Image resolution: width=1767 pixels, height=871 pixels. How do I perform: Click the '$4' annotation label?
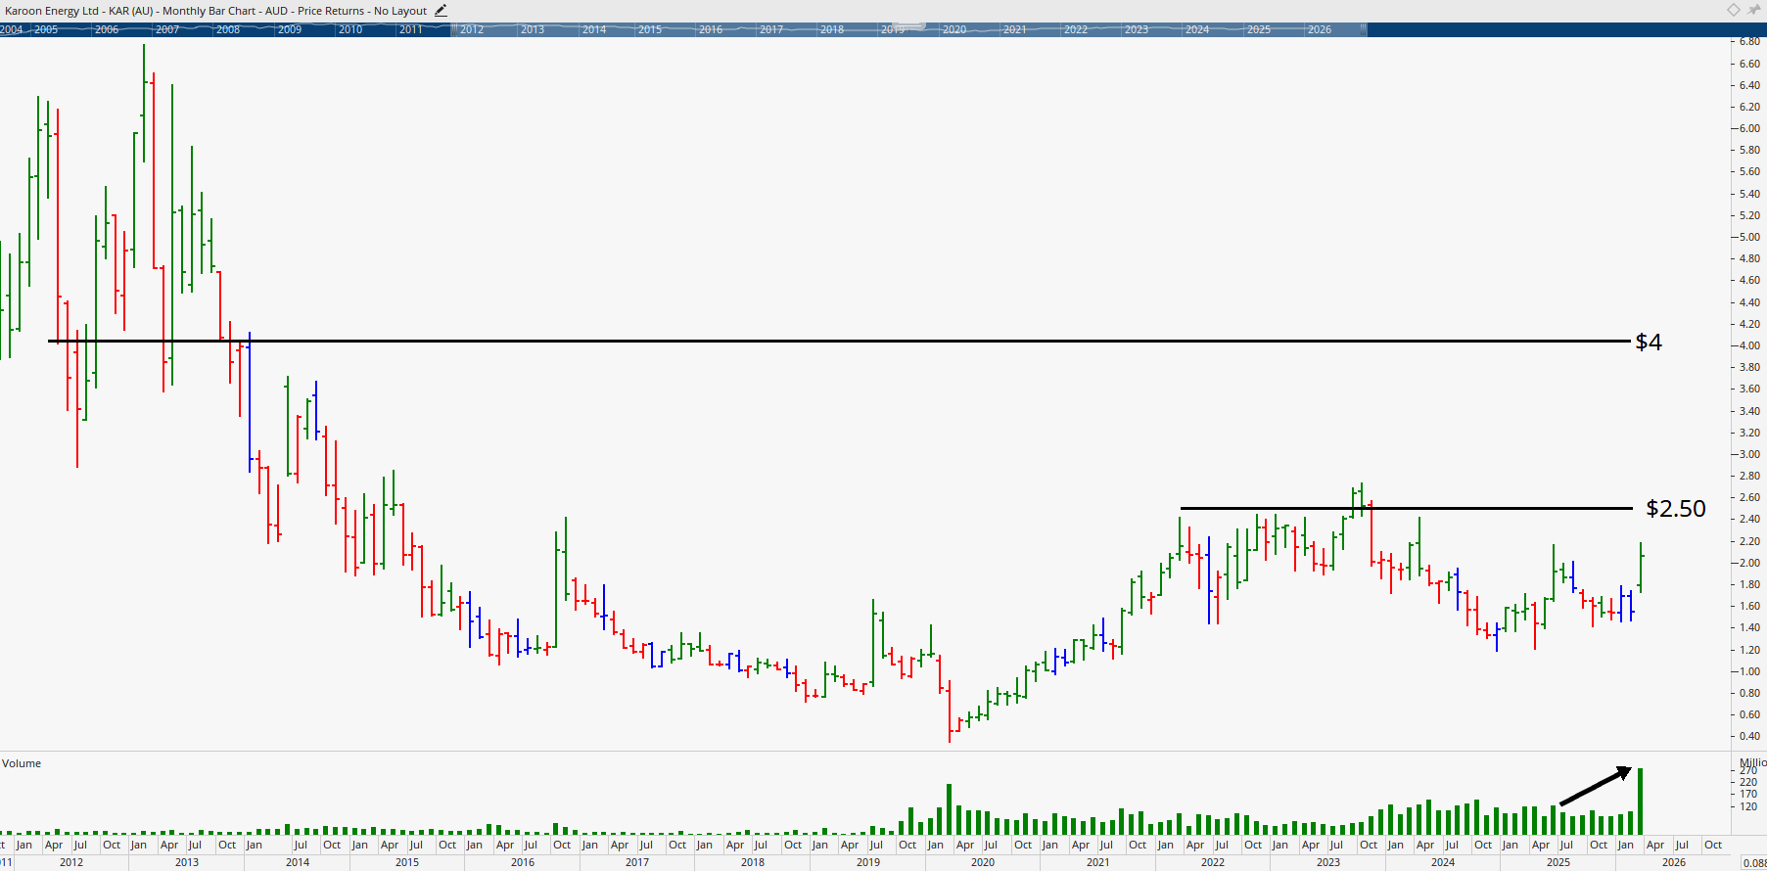pyautogui.click(x=1649, y=342)
